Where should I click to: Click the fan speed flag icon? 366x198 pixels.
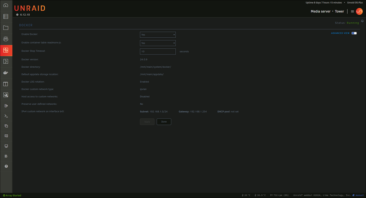tap(271, 195)
